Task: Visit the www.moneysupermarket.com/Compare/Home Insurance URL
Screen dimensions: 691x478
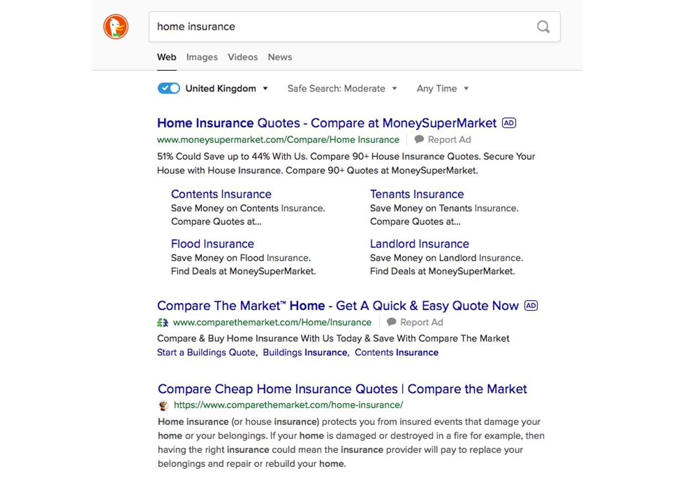Action: tap(278, 140)
